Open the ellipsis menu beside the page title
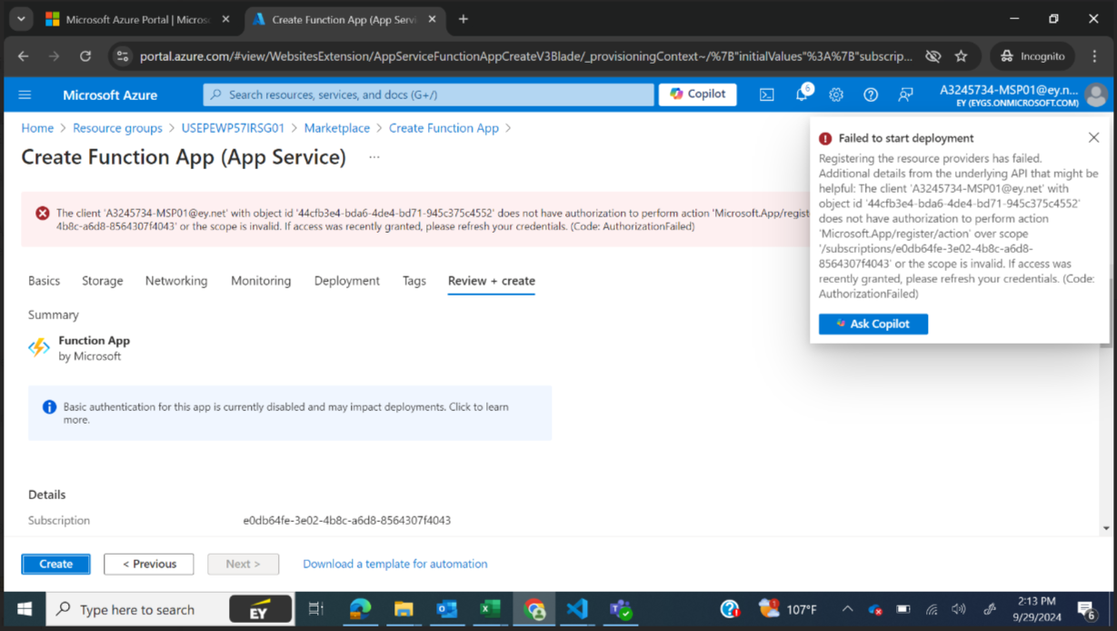1117x631 pixels. 374,157
